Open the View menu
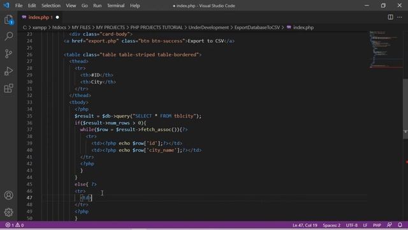This screenshot has width=408, height=230. pos(71,6)
